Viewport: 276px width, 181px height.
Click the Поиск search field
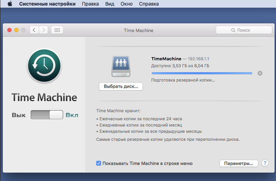(x=244, y=30)
